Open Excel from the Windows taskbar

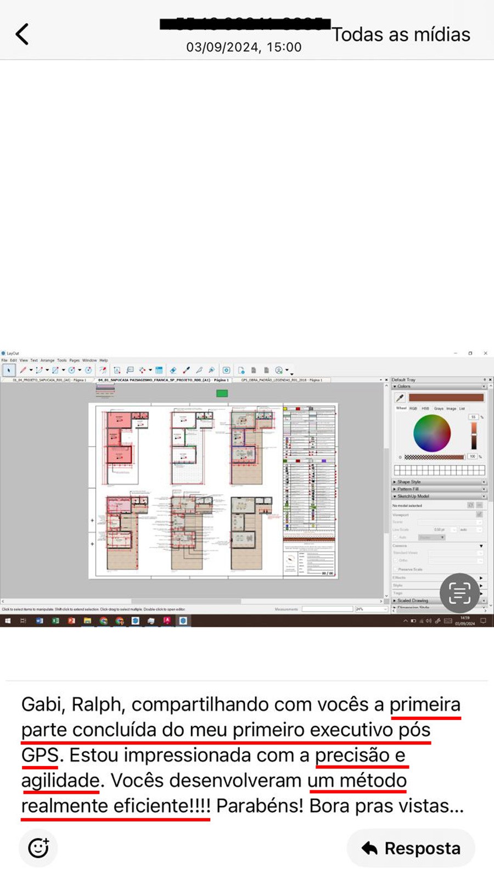[x=55, y=621]
